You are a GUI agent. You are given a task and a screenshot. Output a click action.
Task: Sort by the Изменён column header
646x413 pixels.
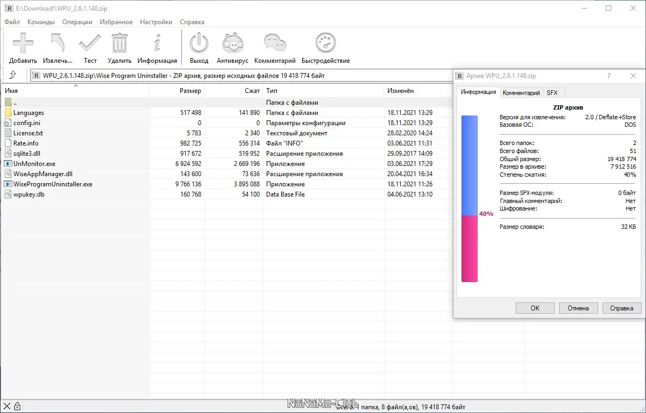tap(418, 91)
